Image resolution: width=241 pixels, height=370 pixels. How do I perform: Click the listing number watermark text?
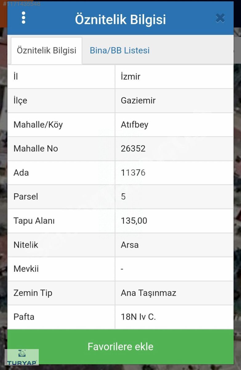coord(22,4)
